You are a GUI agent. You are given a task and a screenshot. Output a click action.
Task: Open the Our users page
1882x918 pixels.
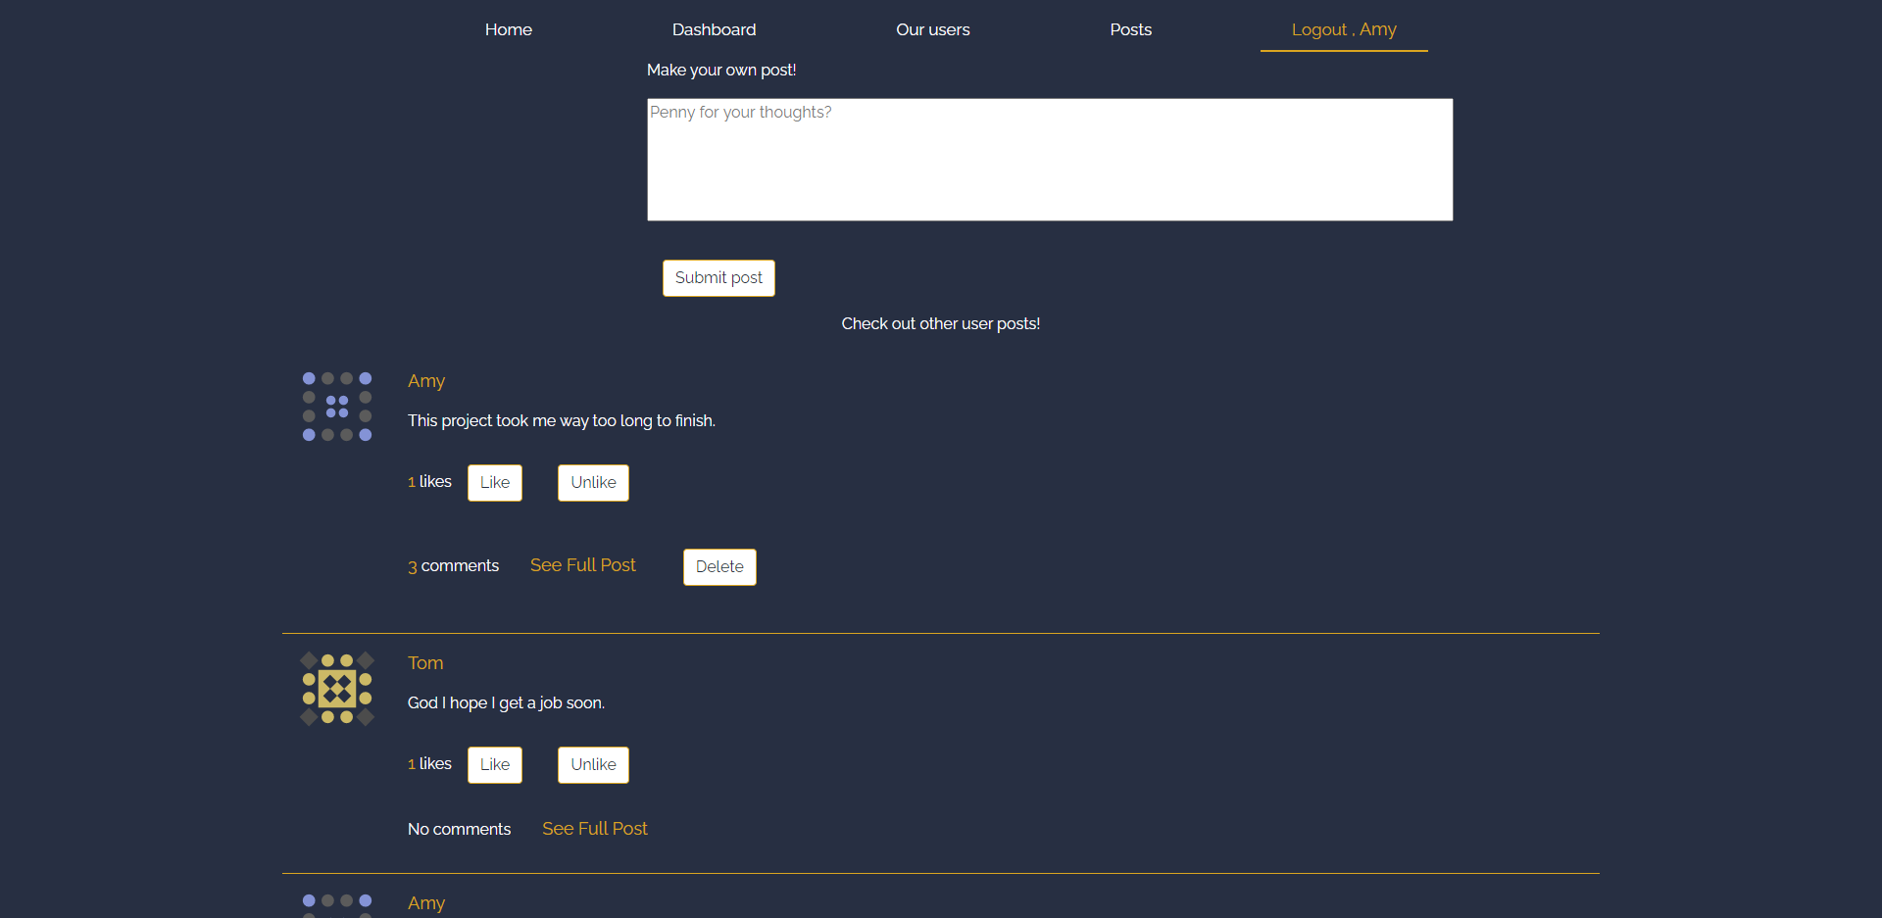coord(932,29)
